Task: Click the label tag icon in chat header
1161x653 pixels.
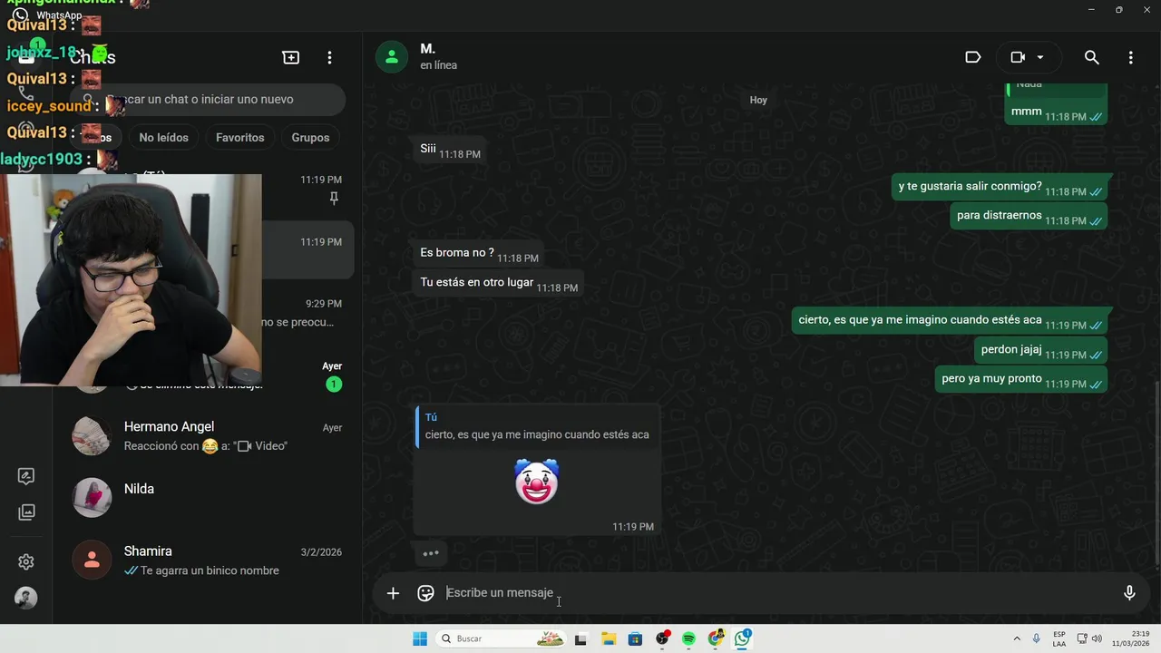Action: point(973,57)
